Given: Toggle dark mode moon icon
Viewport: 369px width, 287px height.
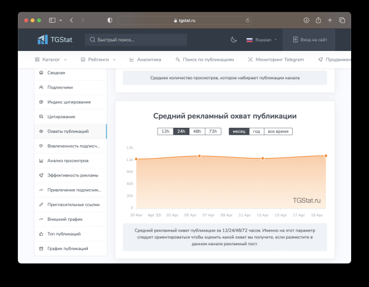Looking at the screenshot, I should pyautogui.click(x=234, y=40).
